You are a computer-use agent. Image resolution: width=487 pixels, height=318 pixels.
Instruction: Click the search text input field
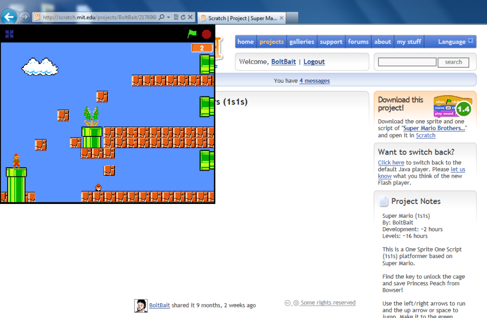coord(407,62)
